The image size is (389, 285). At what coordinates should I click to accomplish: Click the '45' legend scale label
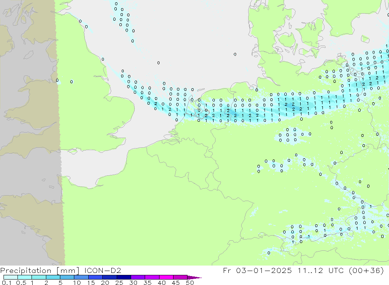tap(176, 283)
